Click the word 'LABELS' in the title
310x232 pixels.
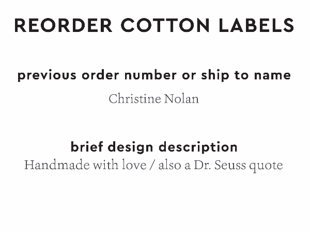[255, 25]
